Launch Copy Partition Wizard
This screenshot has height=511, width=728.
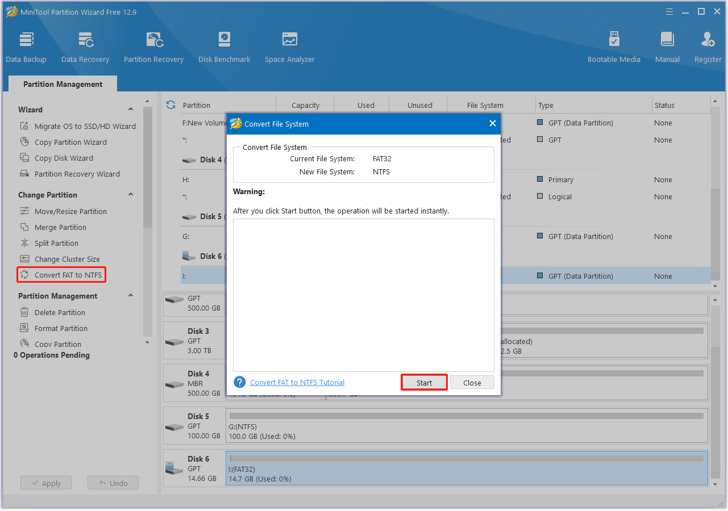[63, 142]
